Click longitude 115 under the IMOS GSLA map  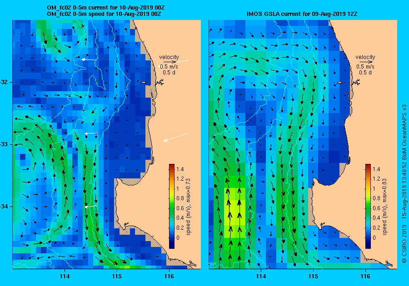point(313,276)
